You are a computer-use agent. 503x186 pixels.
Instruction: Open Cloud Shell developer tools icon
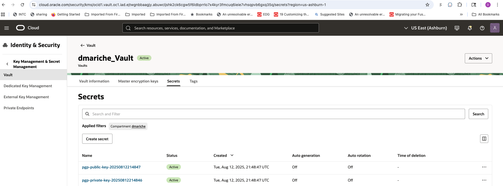457,28
